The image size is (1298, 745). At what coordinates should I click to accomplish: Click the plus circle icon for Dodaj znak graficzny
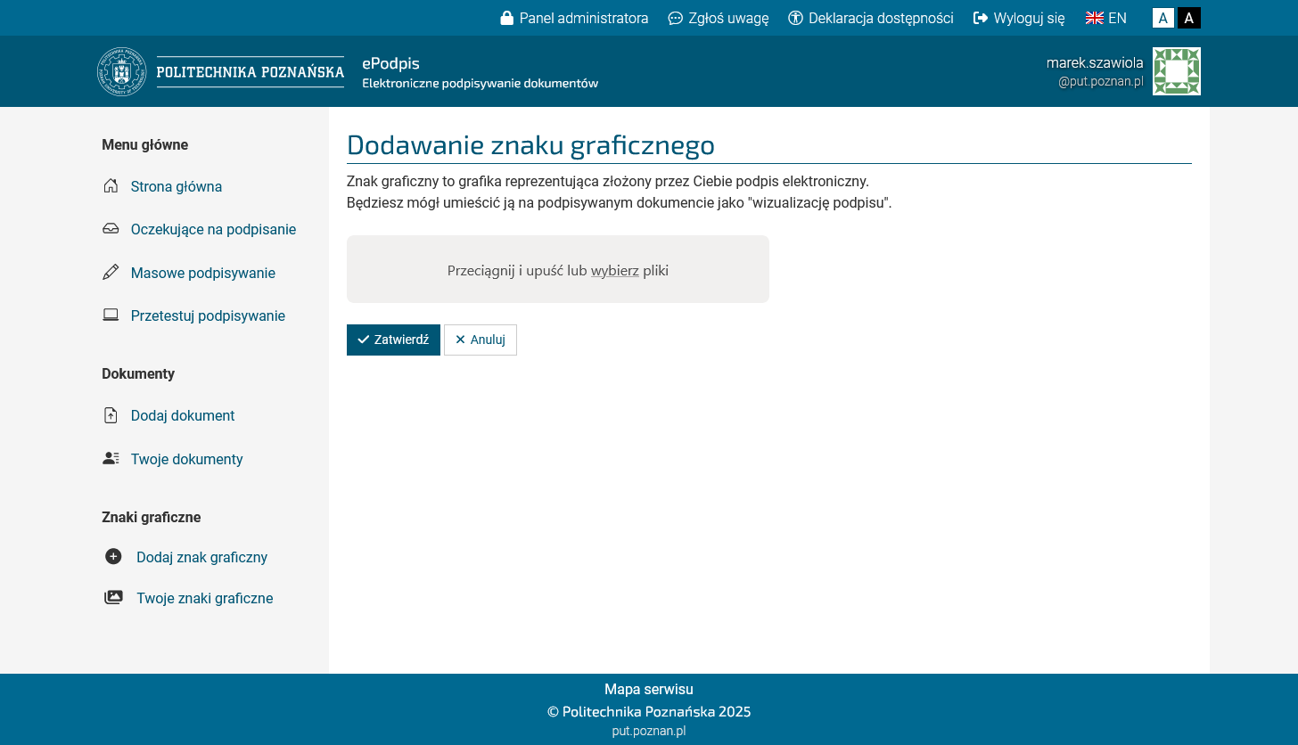[113, 557]
